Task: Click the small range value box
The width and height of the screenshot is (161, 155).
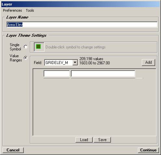Action: click(57, 74)
